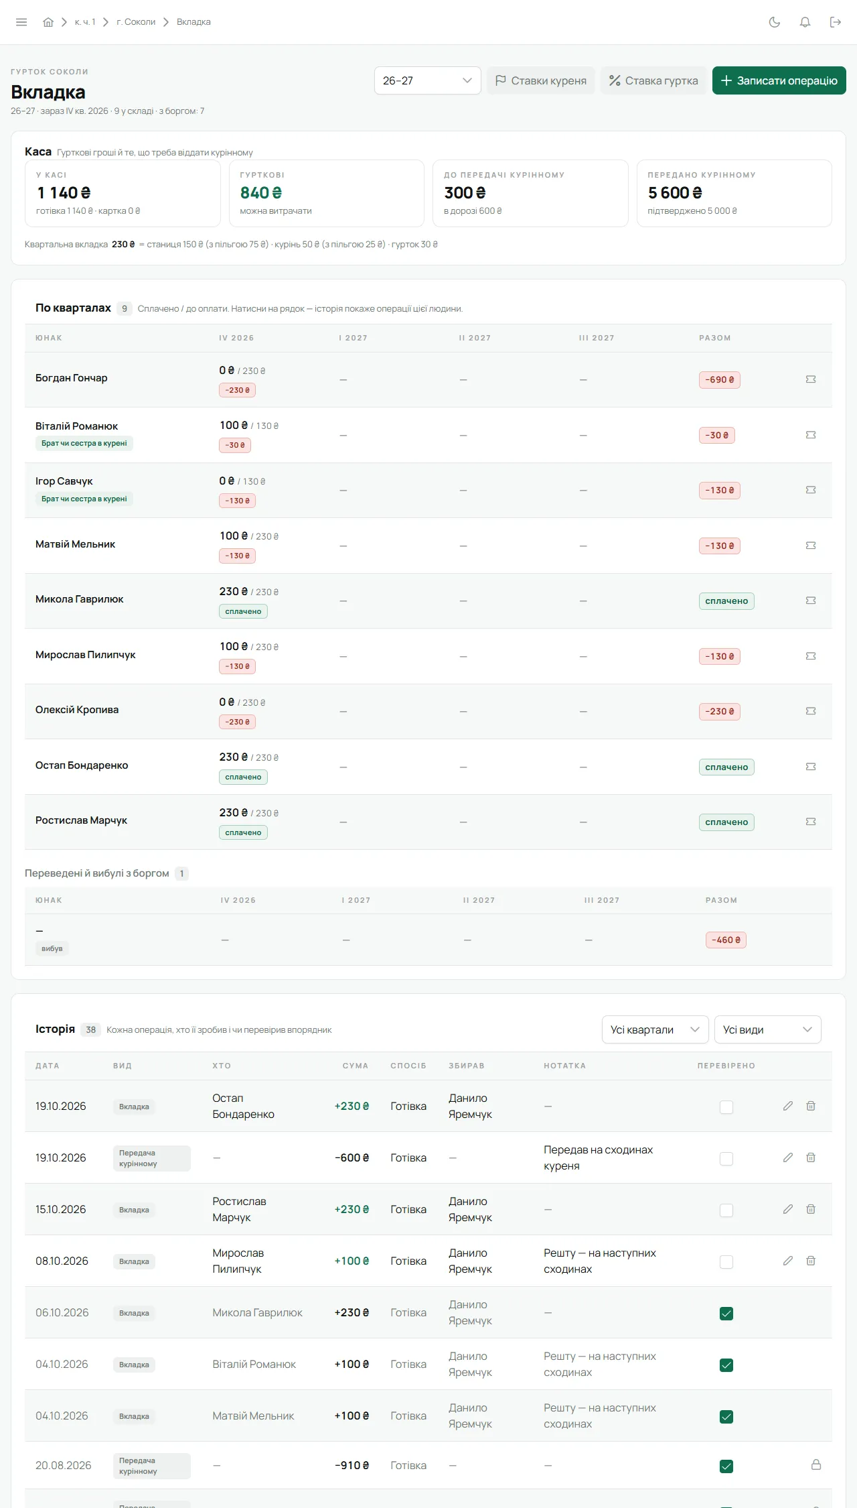
Task: Open Матвій Мельник quarterly row
Action: (428, 546)
